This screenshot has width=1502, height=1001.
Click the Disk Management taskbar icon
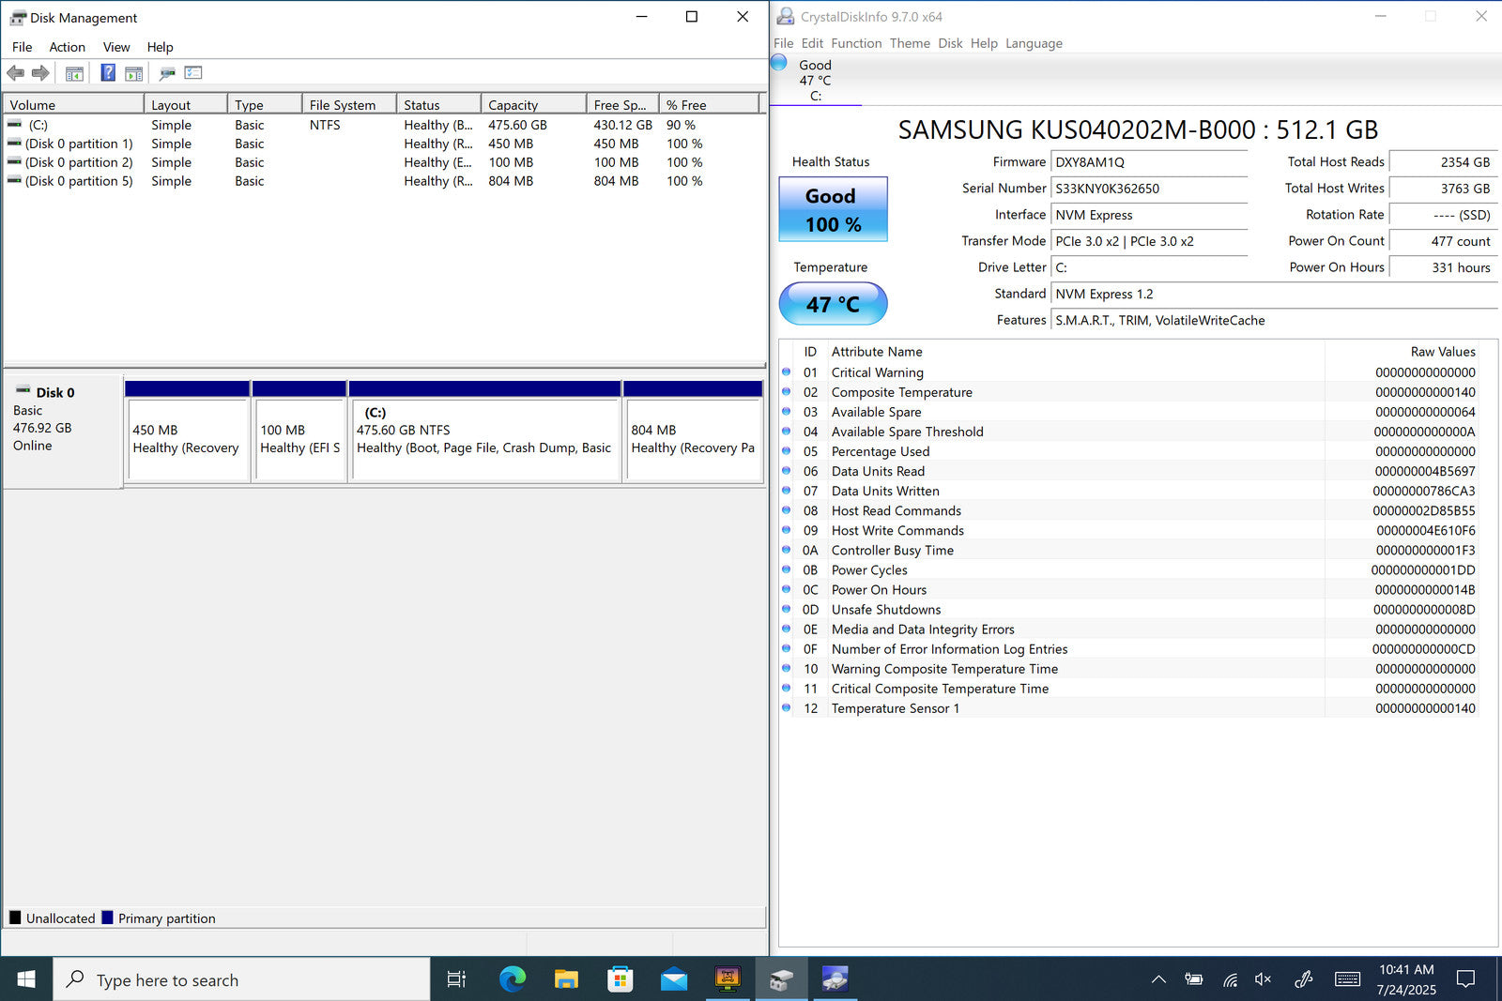point(781,979)
